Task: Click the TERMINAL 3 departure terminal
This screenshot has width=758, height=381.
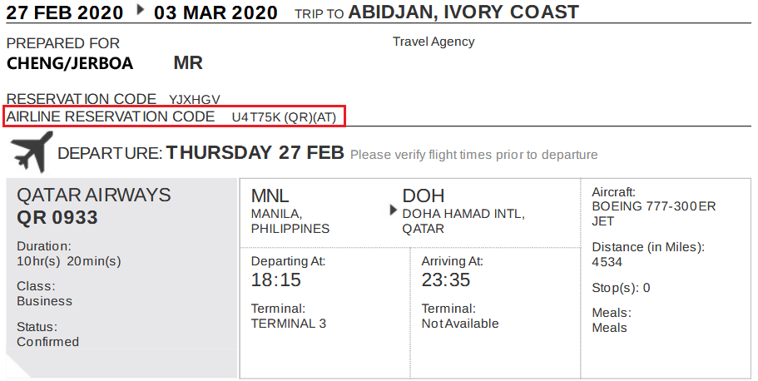Action: point(289,324)
